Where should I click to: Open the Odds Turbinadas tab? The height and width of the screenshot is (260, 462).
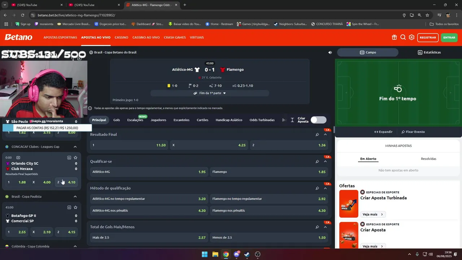pos(262,120)
